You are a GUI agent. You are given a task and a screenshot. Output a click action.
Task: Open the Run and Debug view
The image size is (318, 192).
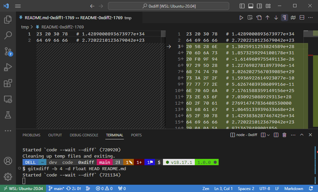pos(8,67)
